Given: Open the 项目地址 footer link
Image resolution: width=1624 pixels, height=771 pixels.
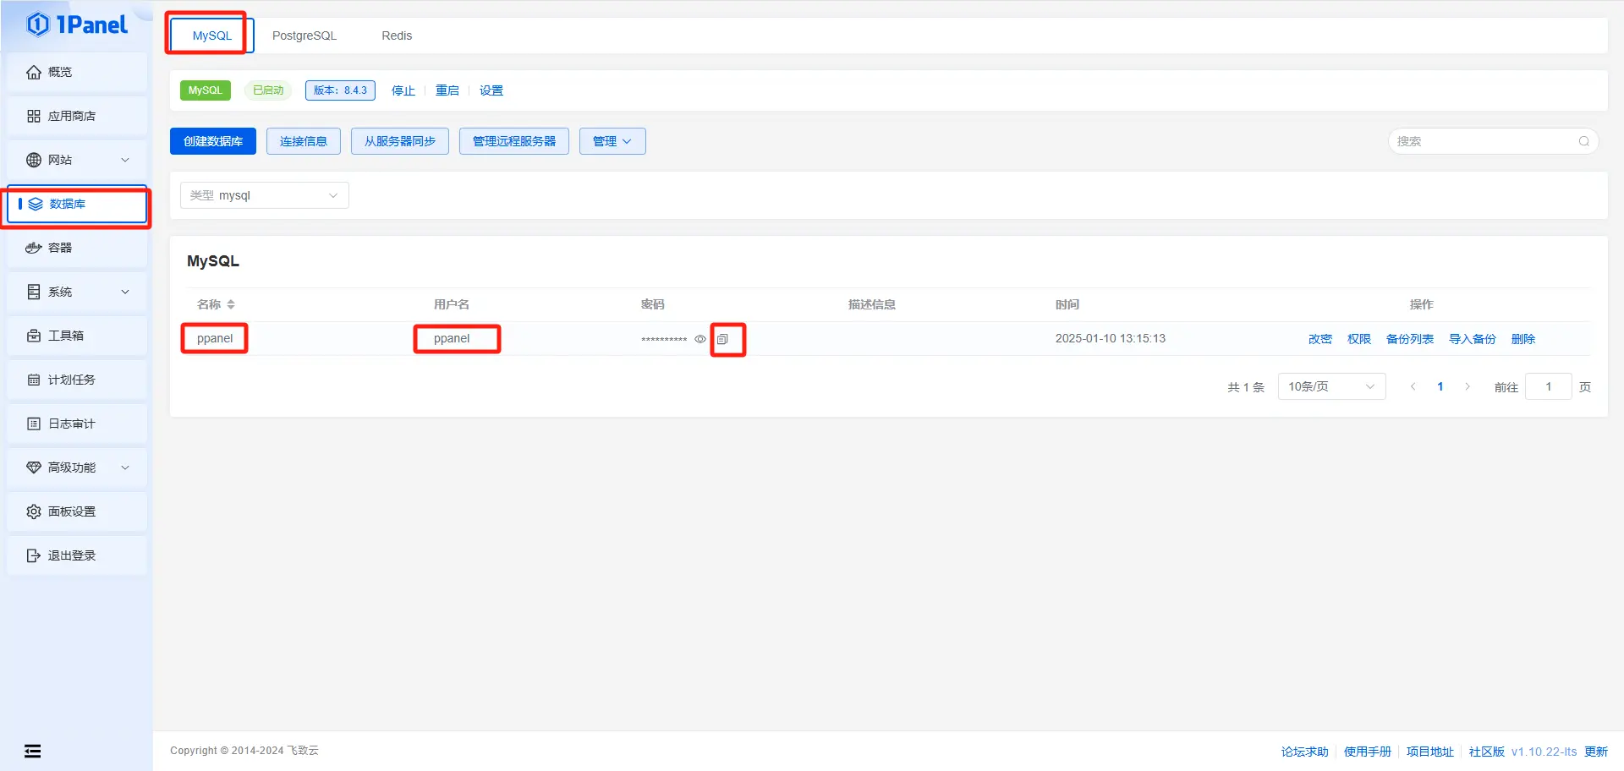Looking at the screenshot, I should (x=1429, y=752).
